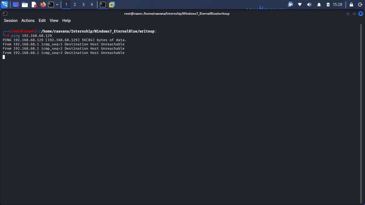Launch the text editor panel icon
This screenshot has height=205, width=365.
pos(34,5)
